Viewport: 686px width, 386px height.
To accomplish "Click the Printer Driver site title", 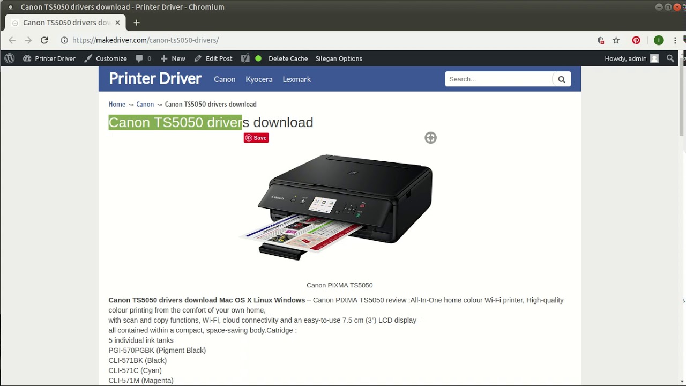I will [x=155, y=78].
